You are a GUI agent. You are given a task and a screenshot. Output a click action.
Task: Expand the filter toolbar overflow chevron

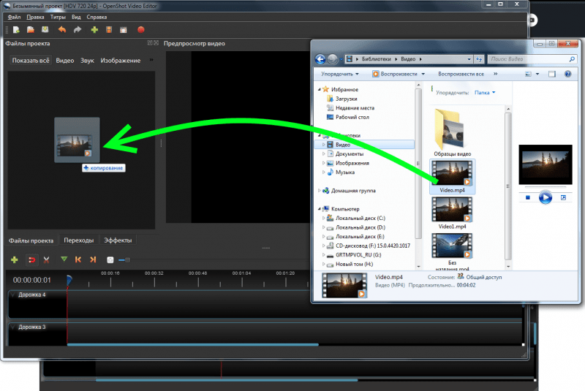(151, 60)
